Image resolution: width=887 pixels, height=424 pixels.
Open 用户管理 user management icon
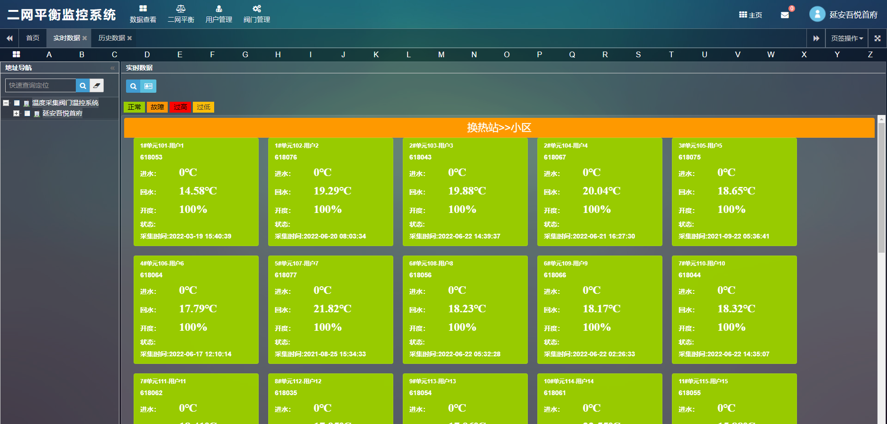click(x=218, y=9)
